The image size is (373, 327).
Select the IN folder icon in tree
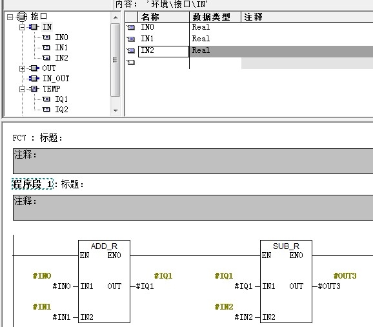[x=34, y=27]
